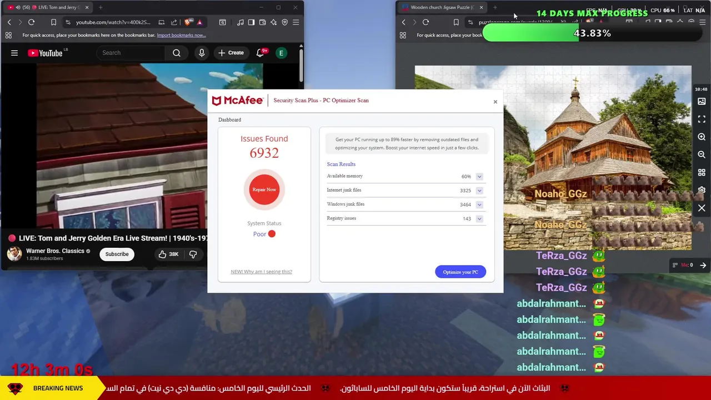Enter fullscreen in the puzzle sidebar
The image size is (711, 400).
pyautogui.click(x=702, y=119)
